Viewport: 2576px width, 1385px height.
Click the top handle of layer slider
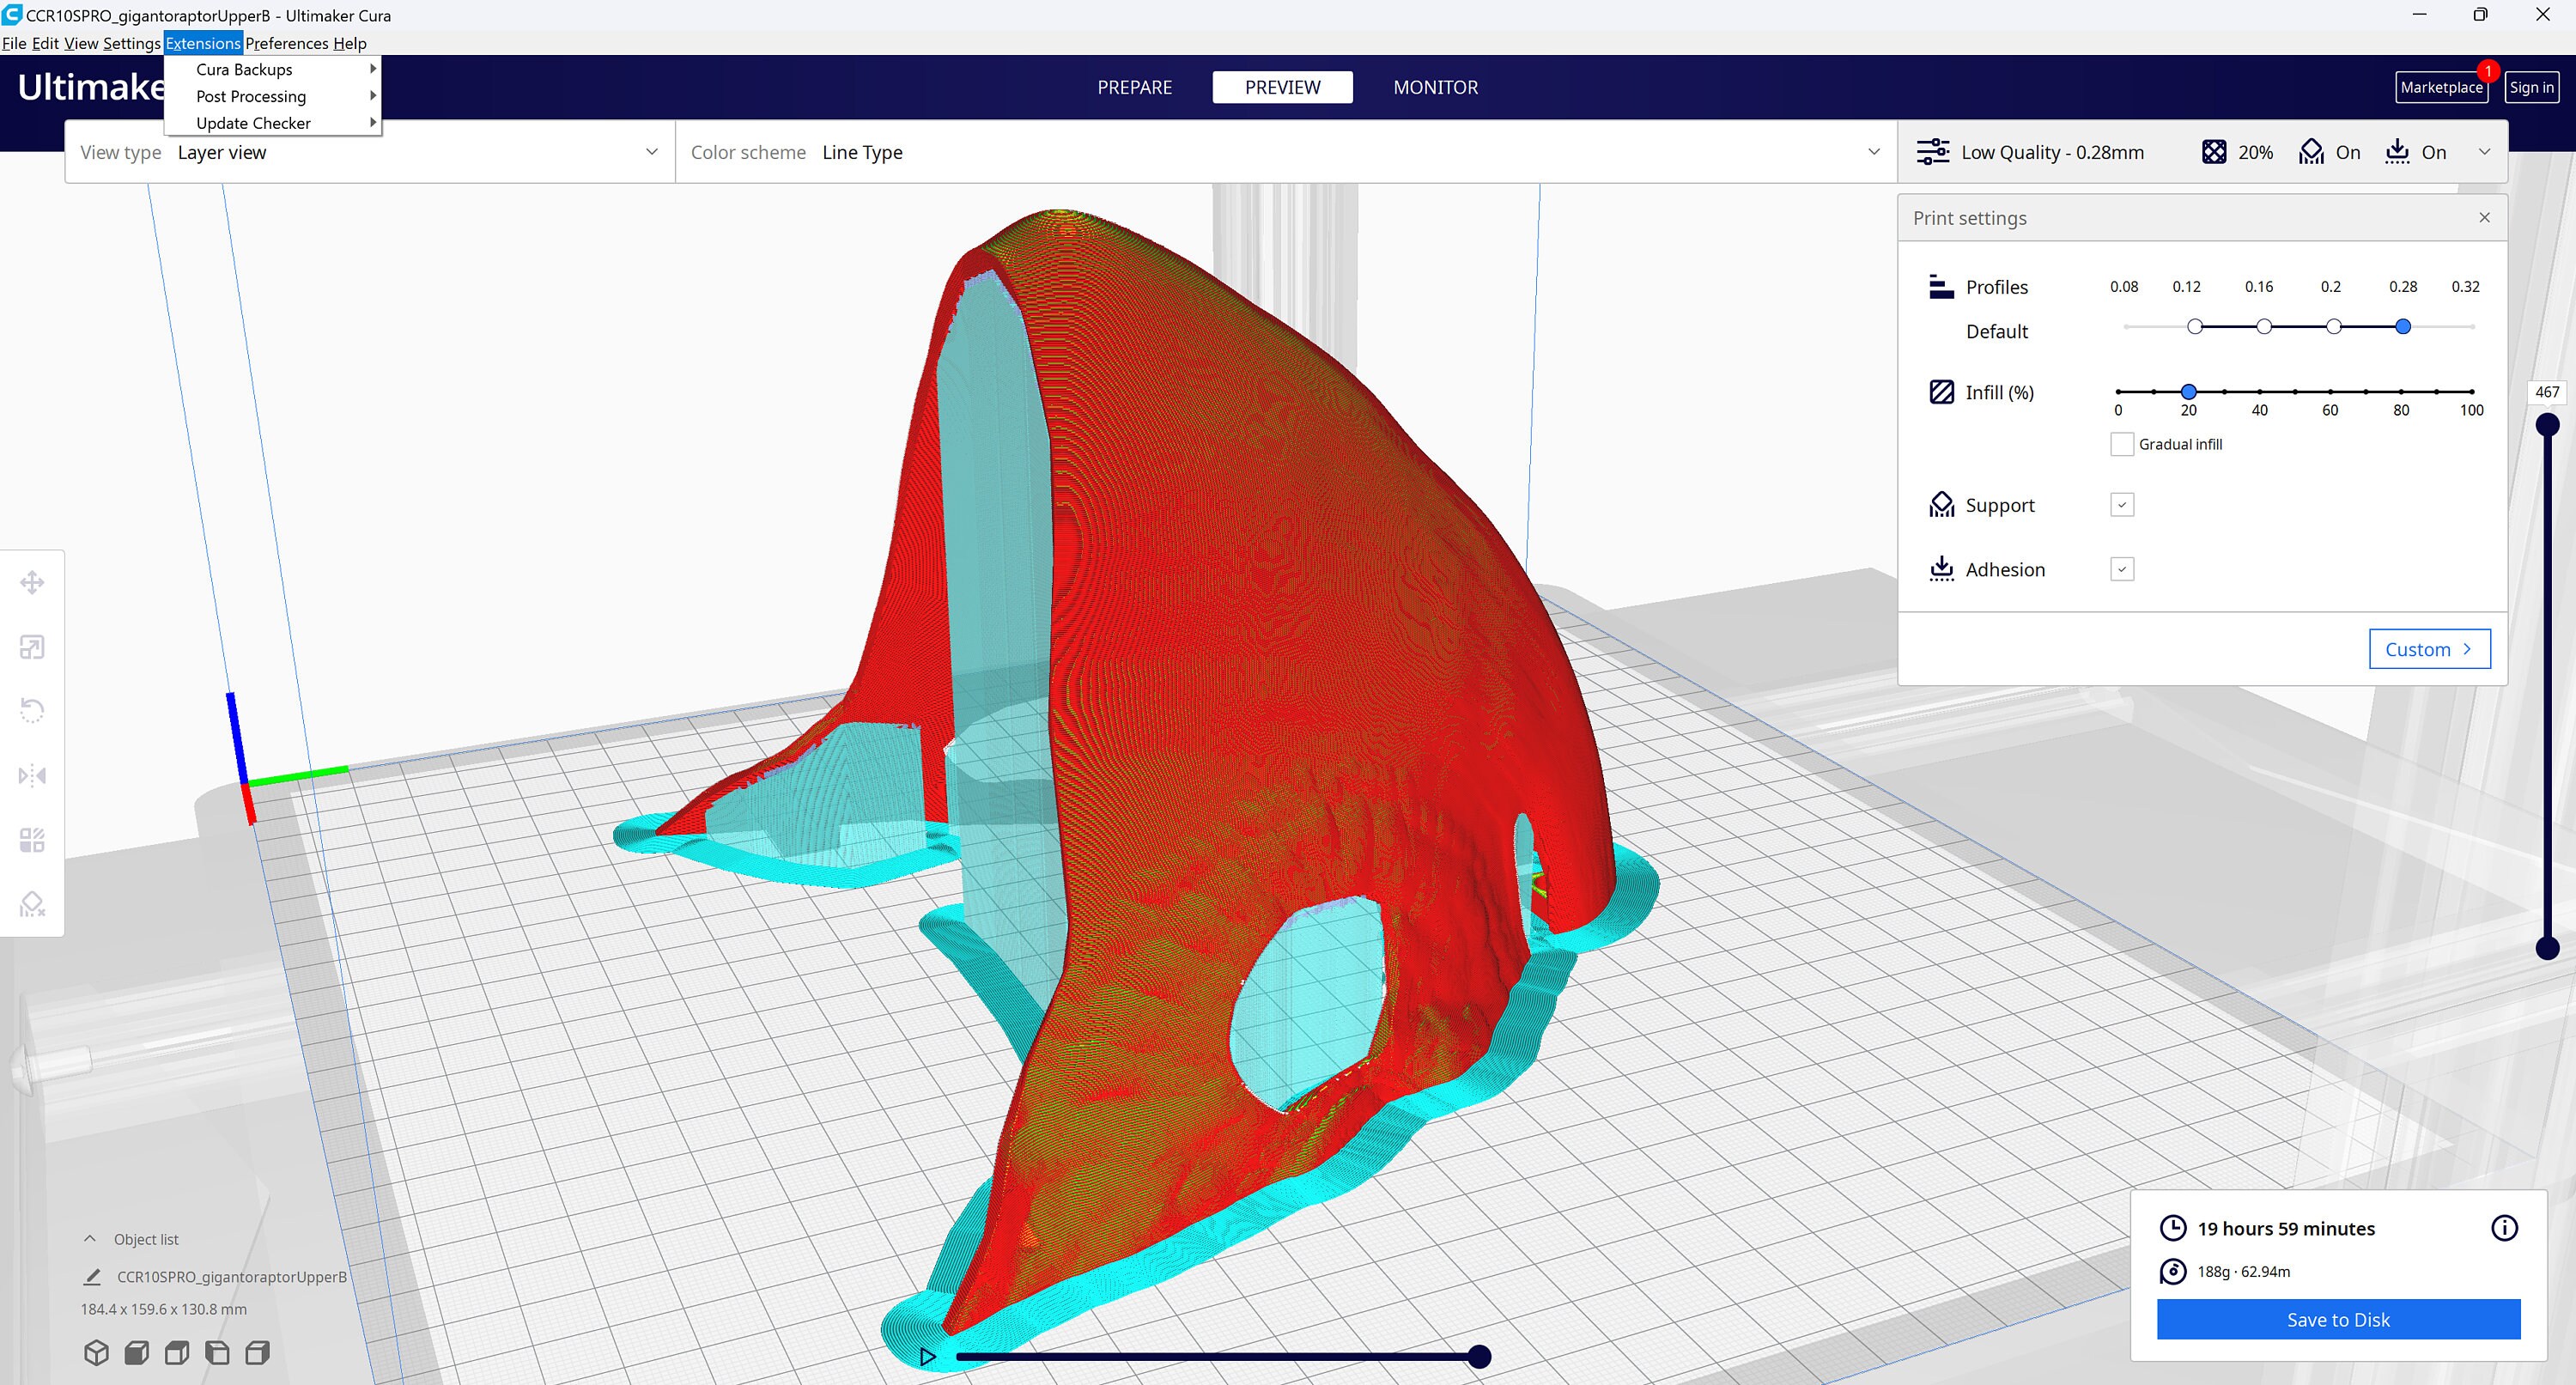click(x=2547, y=425)
